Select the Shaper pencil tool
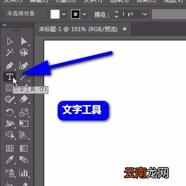The image size is (186, 186). [10, 100]
